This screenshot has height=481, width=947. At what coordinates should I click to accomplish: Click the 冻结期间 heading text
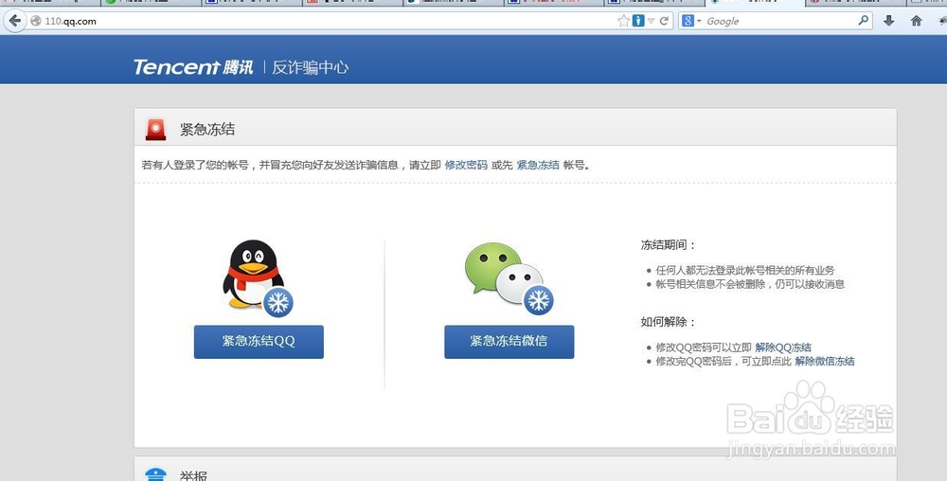coord(669,245)
